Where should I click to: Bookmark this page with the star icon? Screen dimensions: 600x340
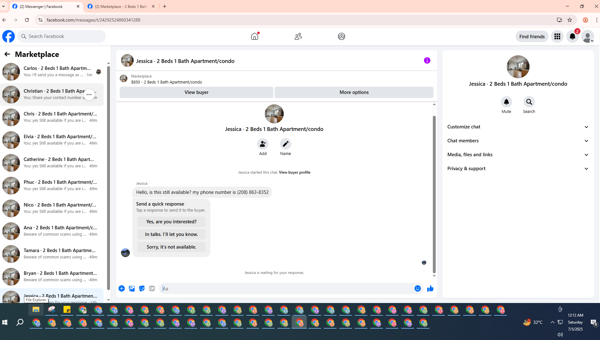pyautogui.click(x=570, y=20)
